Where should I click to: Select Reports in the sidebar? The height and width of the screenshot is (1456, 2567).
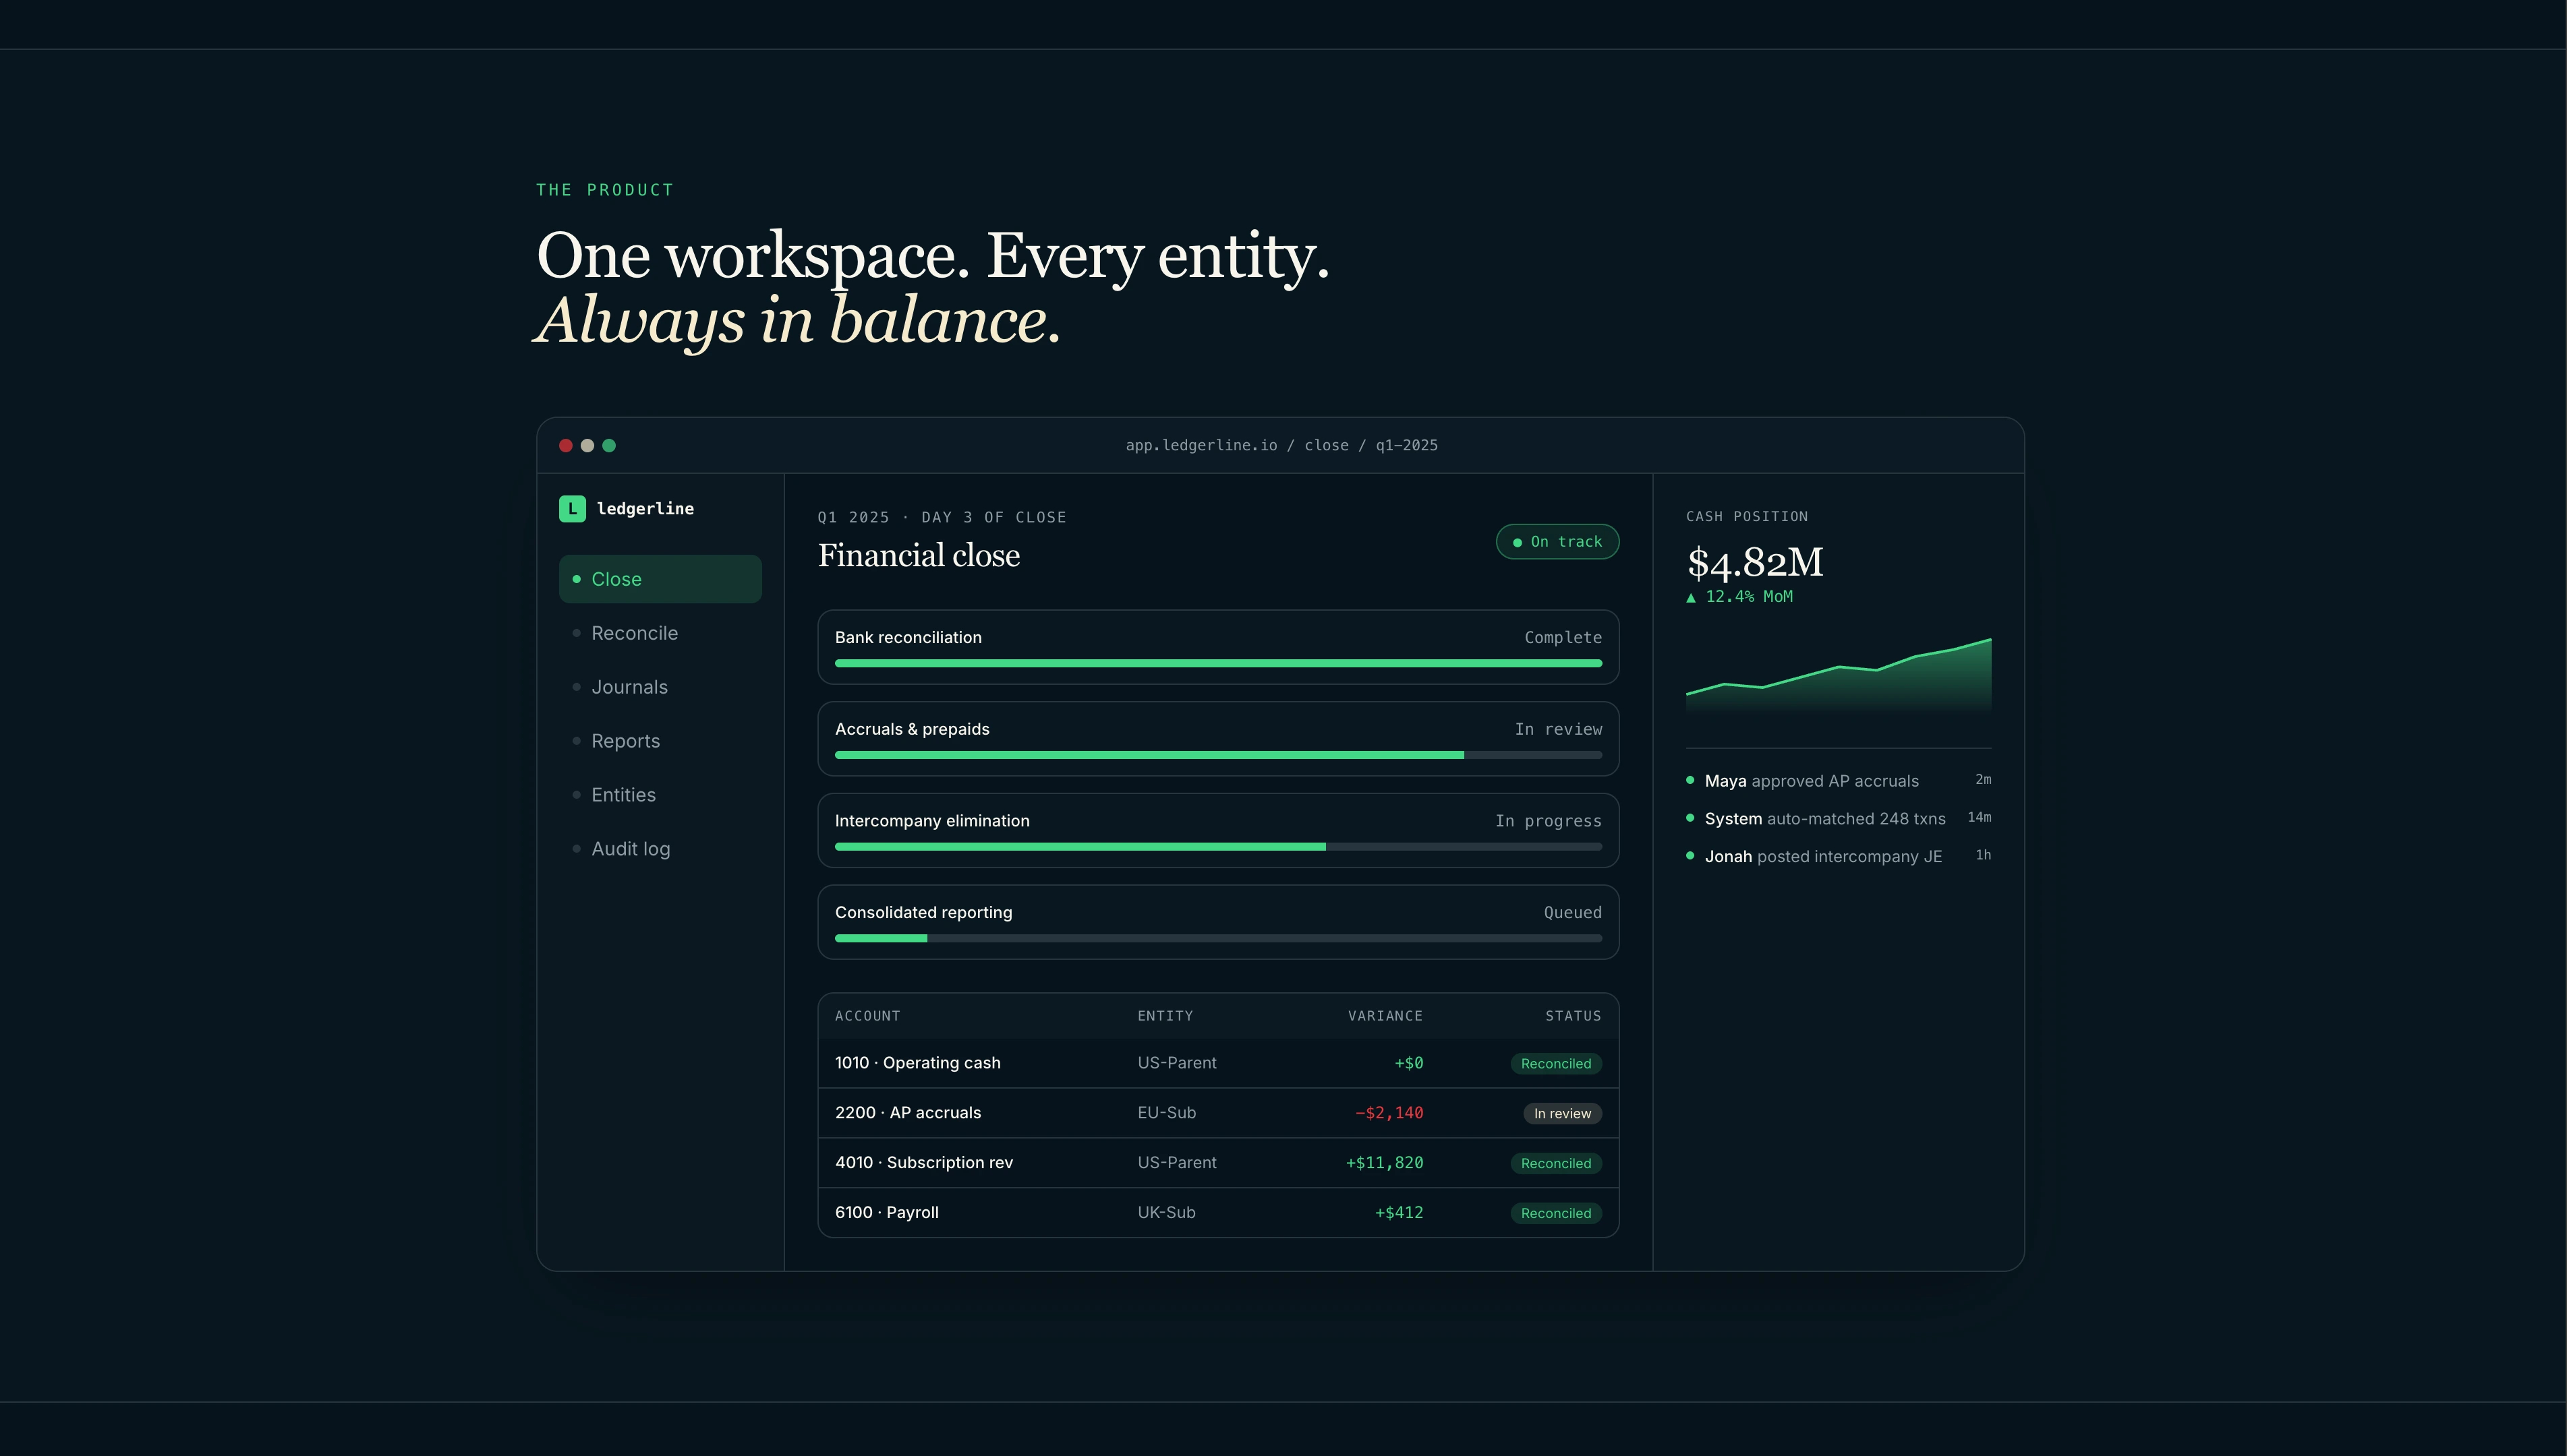click(x=660, y=741)
